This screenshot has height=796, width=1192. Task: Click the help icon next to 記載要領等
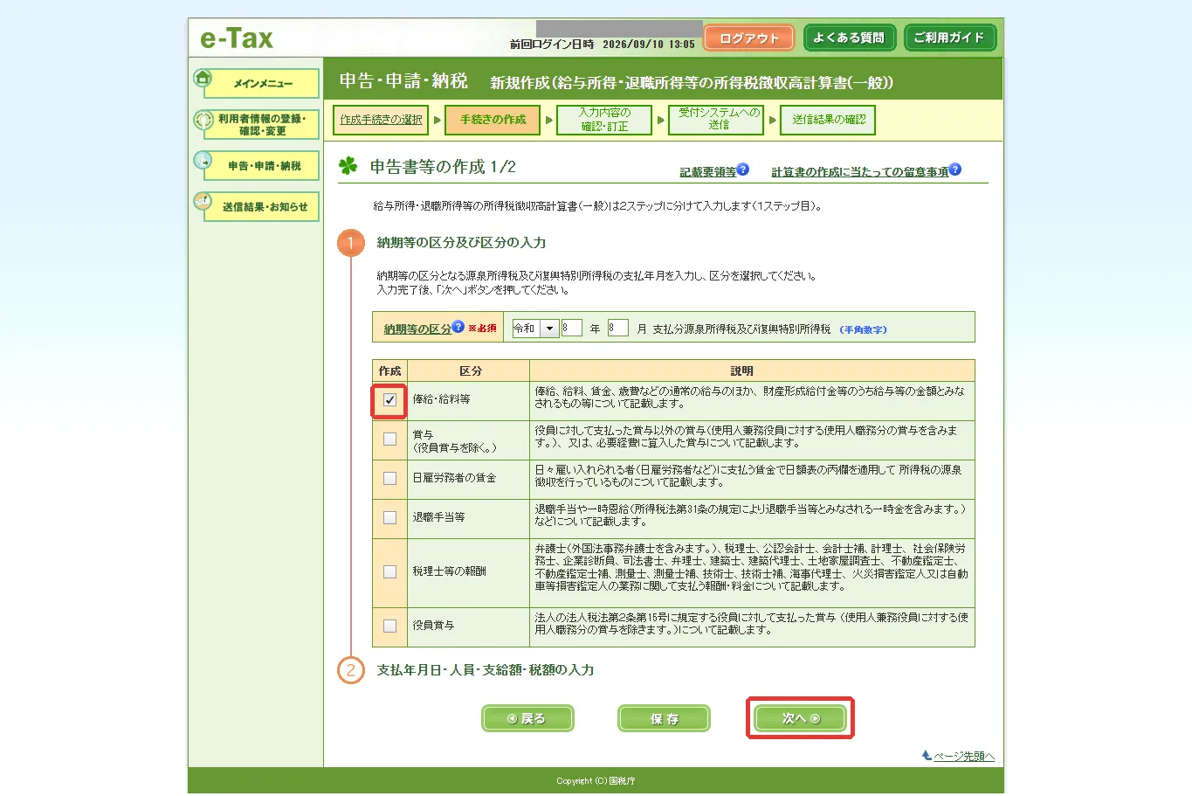(742, 170)
